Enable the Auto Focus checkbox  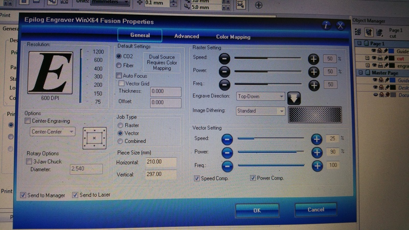point(119,76)
